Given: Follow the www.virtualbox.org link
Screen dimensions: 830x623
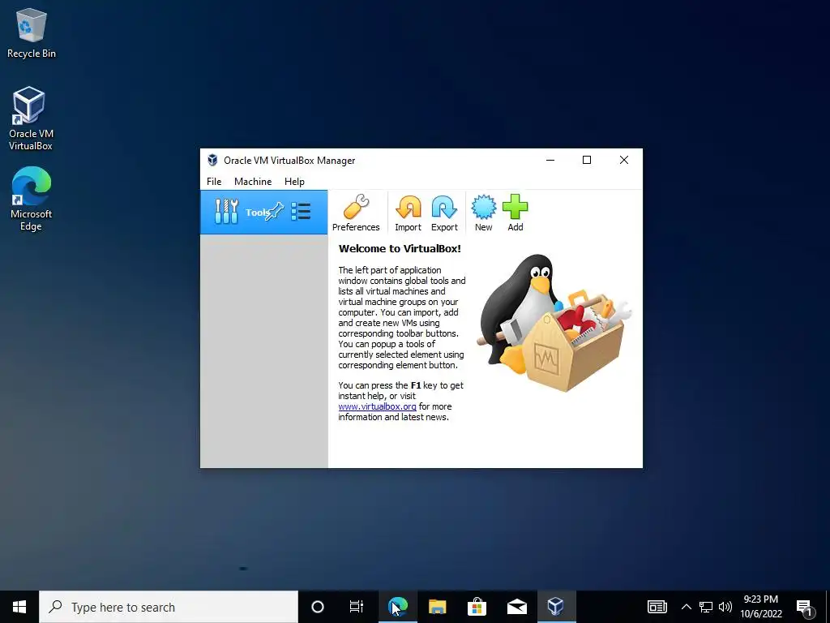Looking at the screenshot, I should [x=378, y=406].
